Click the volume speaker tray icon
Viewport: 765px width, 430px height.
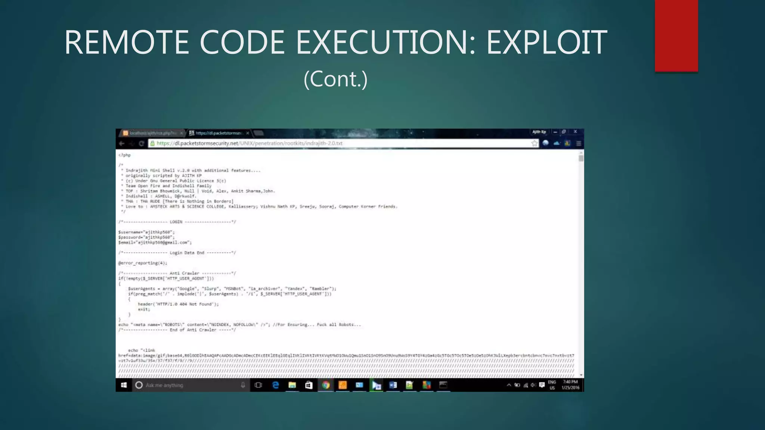(533, 385)
